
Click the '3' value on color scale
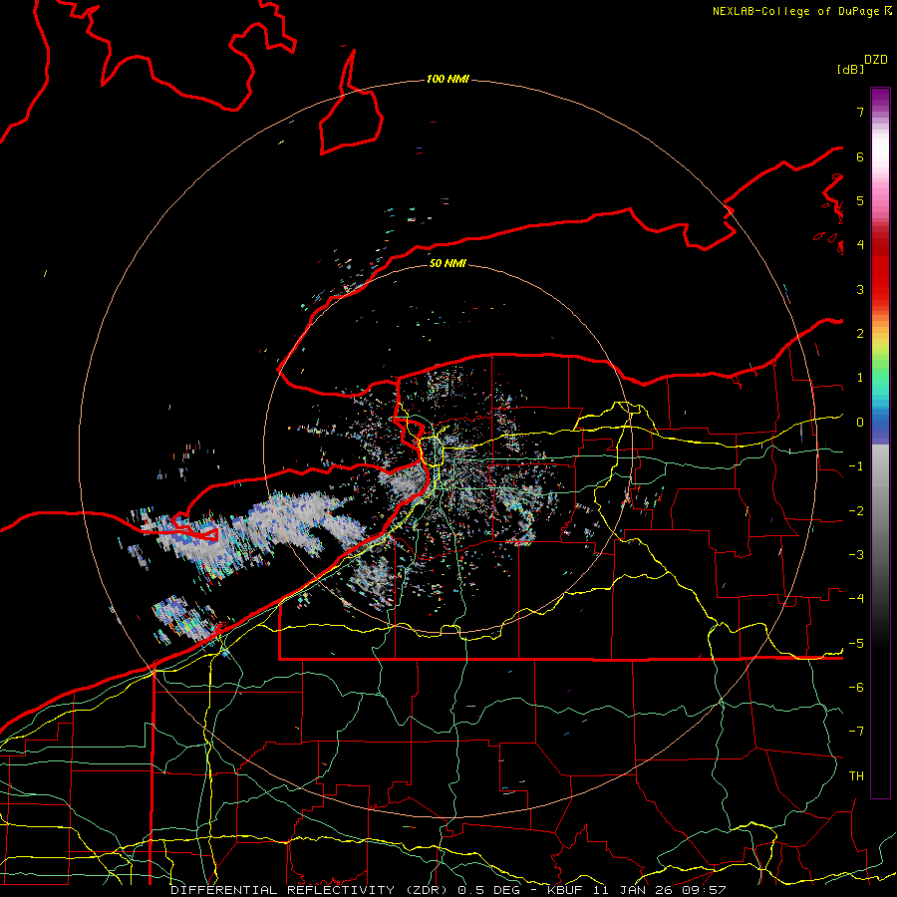860,289
